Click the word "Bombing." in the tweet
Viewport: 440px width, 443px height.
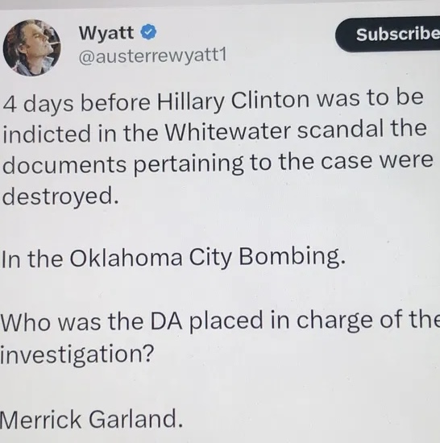293,257
